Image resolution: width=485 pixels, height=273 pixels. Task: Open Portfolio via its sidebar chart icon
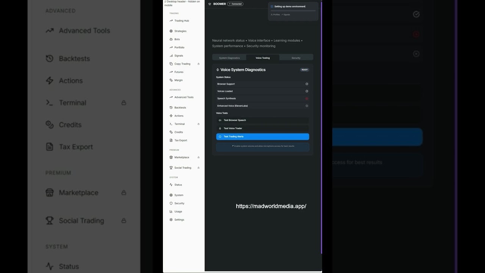click(171, 47)
